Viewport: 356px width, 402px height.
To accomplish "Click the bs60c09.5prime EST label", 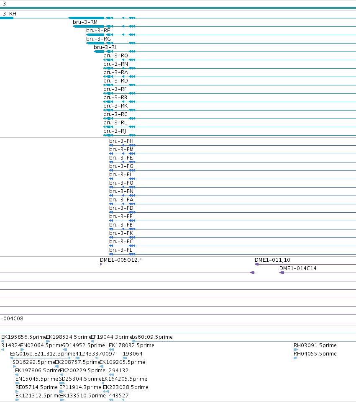I will click(x=152, y=337).
